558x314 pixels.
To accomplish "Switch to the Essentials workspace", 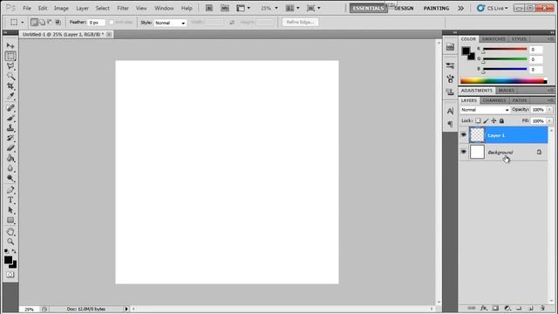I will click(368, 8).
